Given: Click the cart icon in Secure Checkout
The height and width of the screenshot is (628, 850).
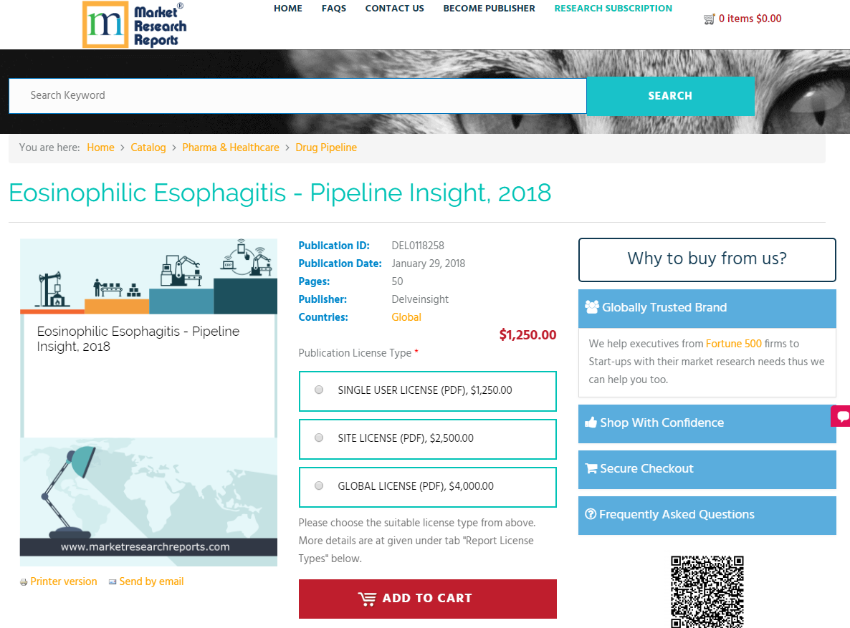Looking at the screenshot, I should pos(591,469).
